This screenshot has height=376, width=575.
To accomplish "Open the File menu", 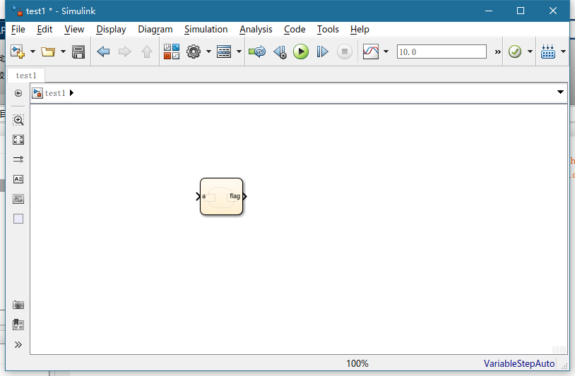I will pyautogui.click(x=18, y=30).
